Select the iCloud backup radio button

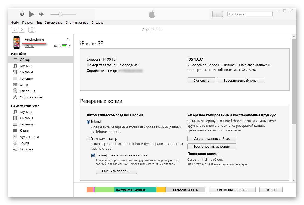89,122
